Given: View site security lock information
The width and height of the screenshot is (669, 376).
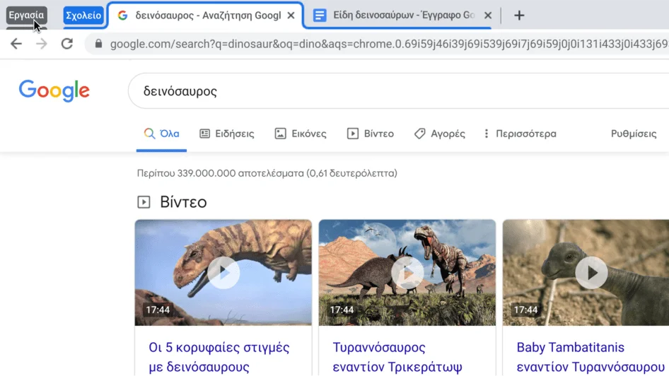Looking at the screenshot, I should [98, 44].
